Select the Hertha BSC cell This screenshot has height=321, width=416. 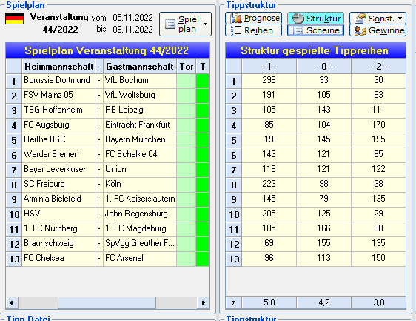click(58, 140)
